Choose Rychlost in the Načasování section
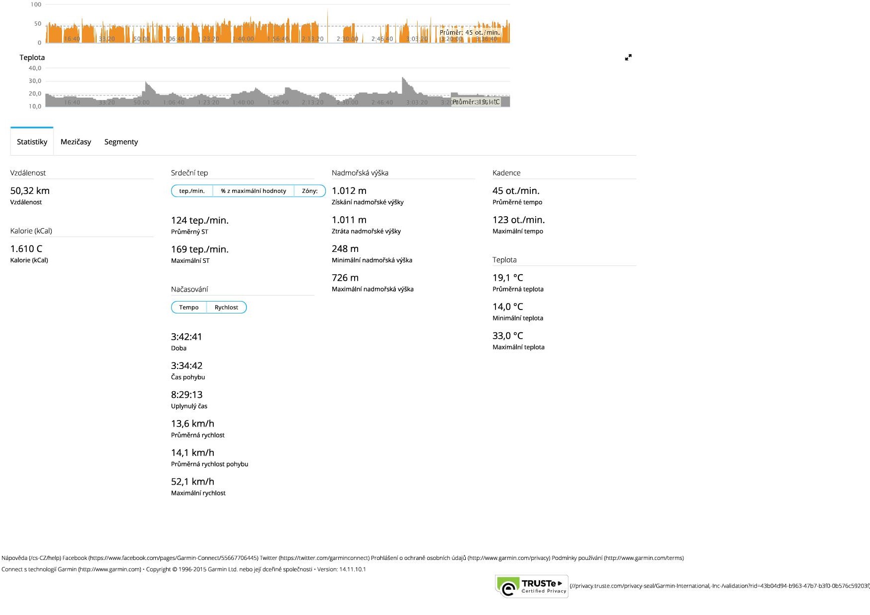The height and width of the screenshot is (615, 870). 226,307
